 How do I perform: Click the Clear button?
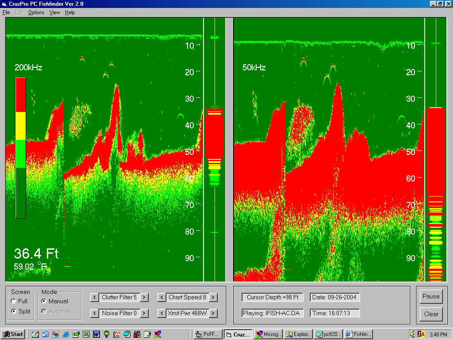pyautogui.click(x=431, y=314)
